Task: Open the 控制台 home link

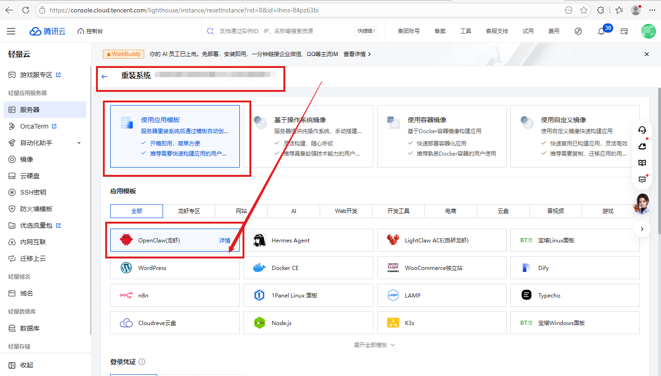Action: [x=90, y=31]
